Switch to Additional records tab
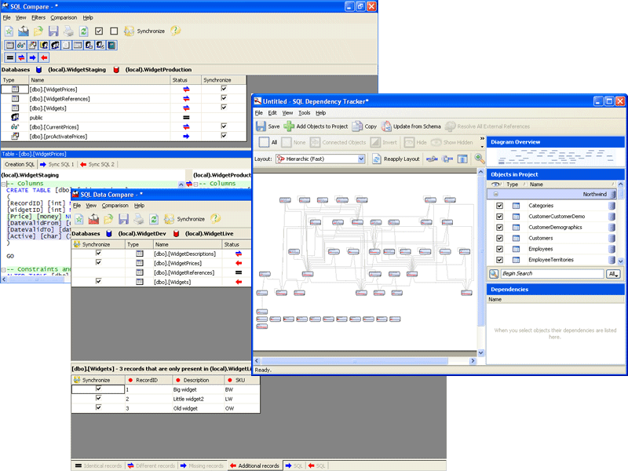The image size is (628, 471). point(254,466)
